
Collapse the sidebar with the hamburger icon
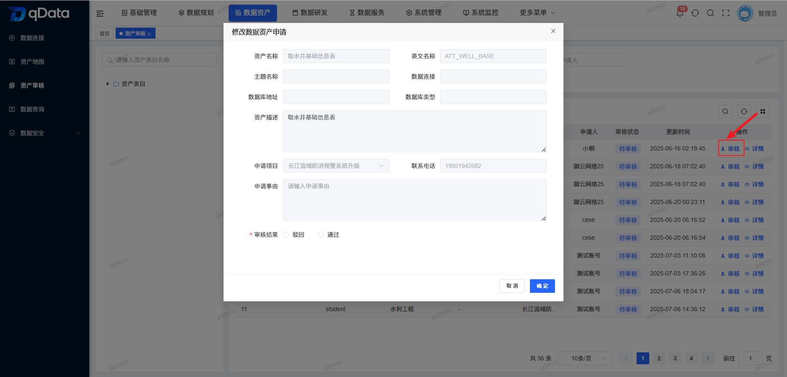[x=100, y=13]
